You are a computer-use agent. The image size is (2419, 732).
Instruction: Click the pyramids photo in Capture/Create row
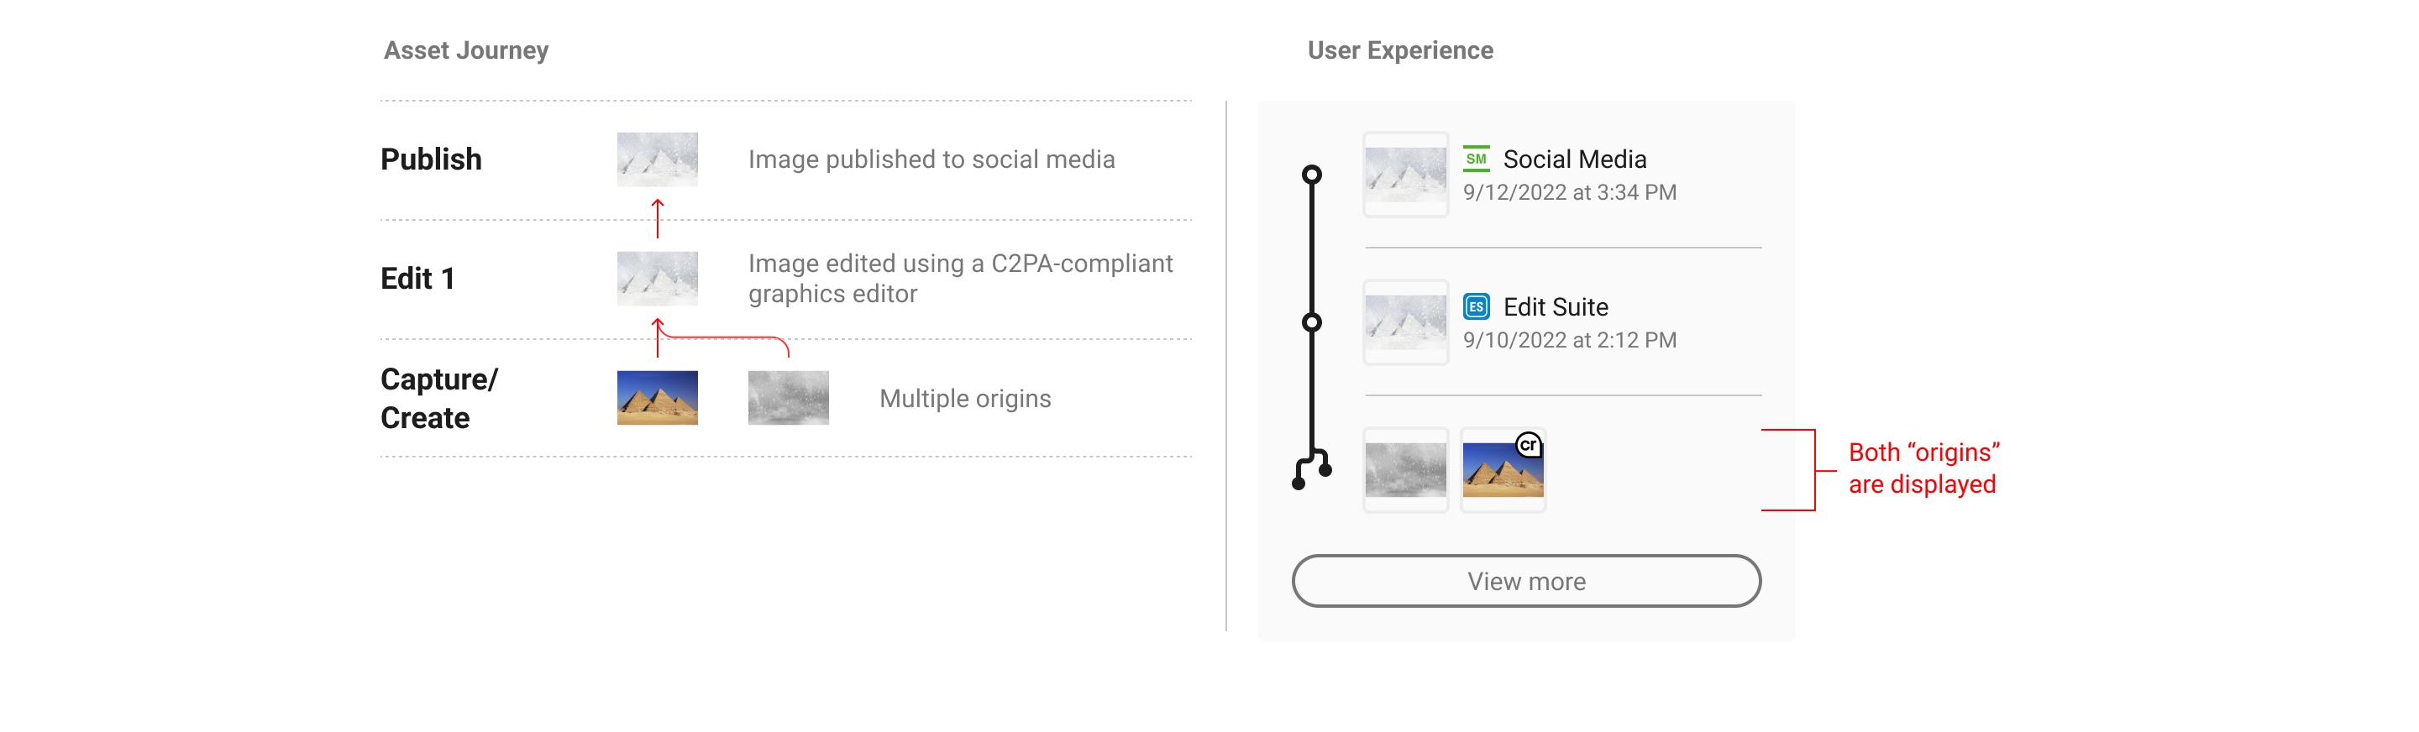658,398
